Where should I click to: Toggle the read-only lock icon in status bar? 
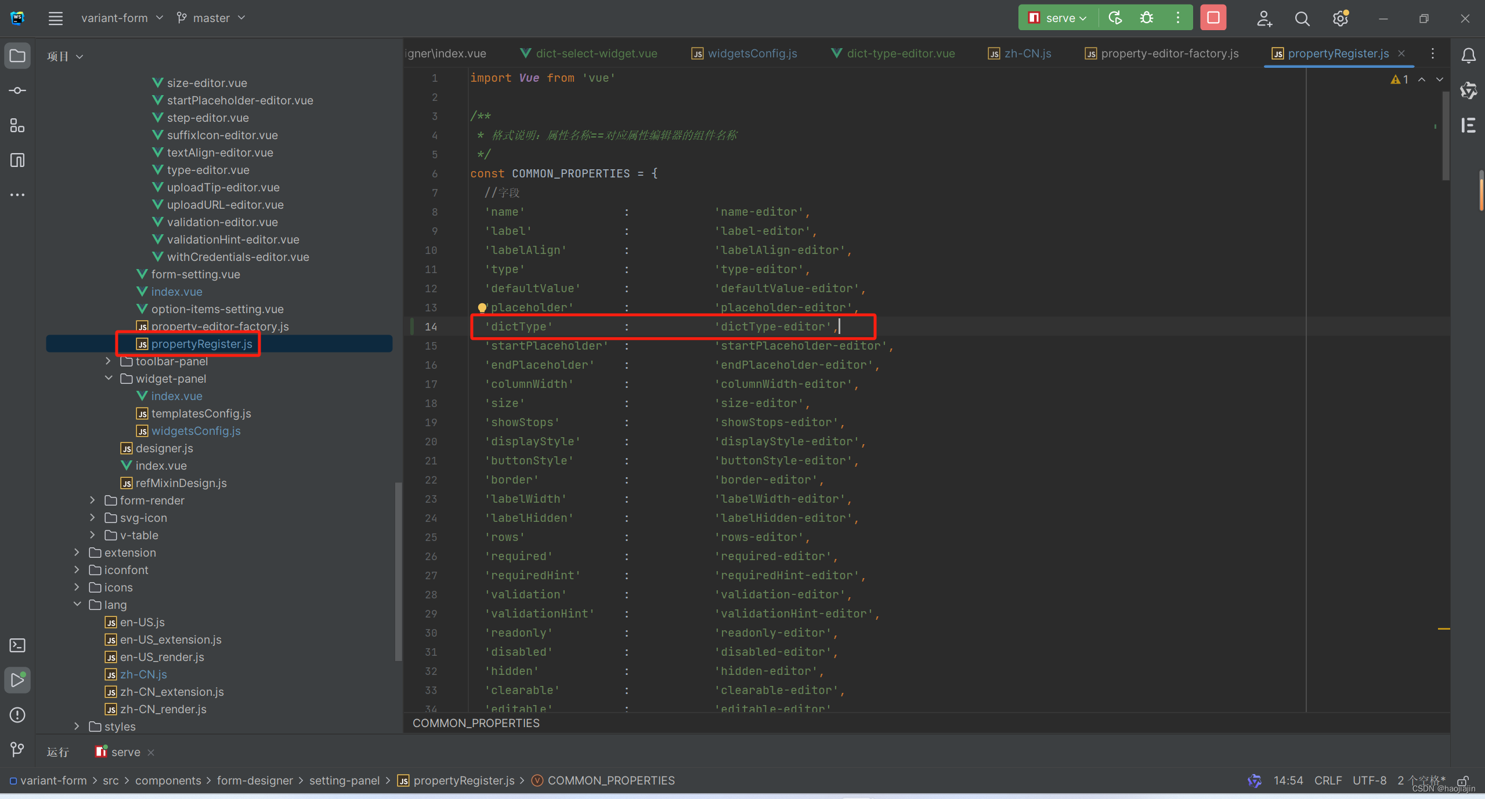pyautogui.click(x=1462, y=780)
